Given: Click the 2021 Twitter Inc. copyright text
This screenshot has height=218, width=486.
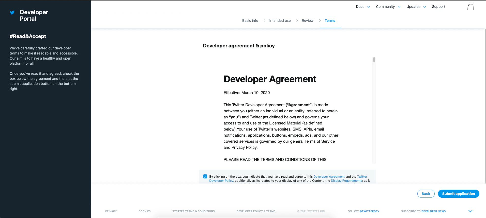Looking at the screenshot, I should click(311, 211).
